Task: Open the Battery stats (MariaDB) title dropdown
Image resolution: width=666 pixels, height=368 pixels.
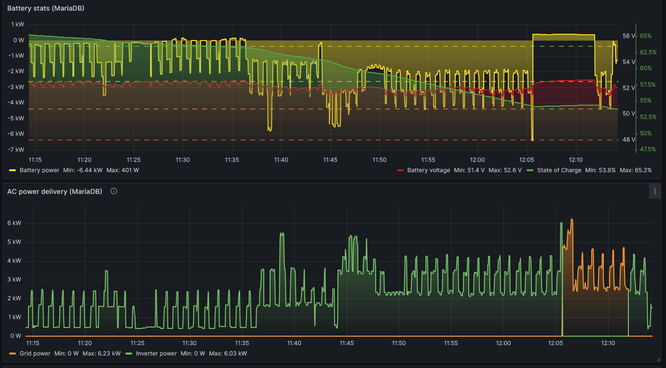Action: click(46, 8)
